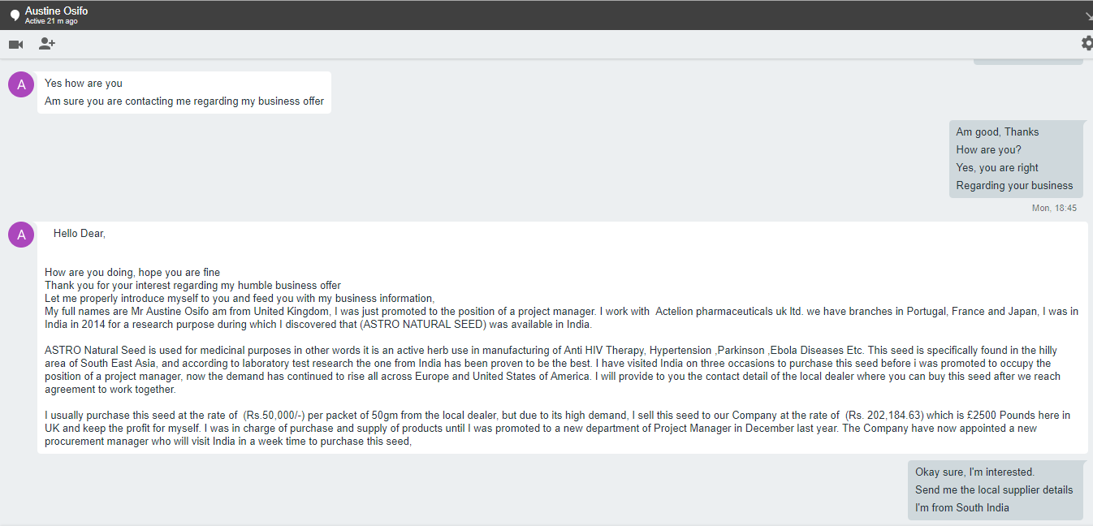Open conversation settings gear
The width and height of the screenshot is (1093, 526).
tap(1087, 43)
